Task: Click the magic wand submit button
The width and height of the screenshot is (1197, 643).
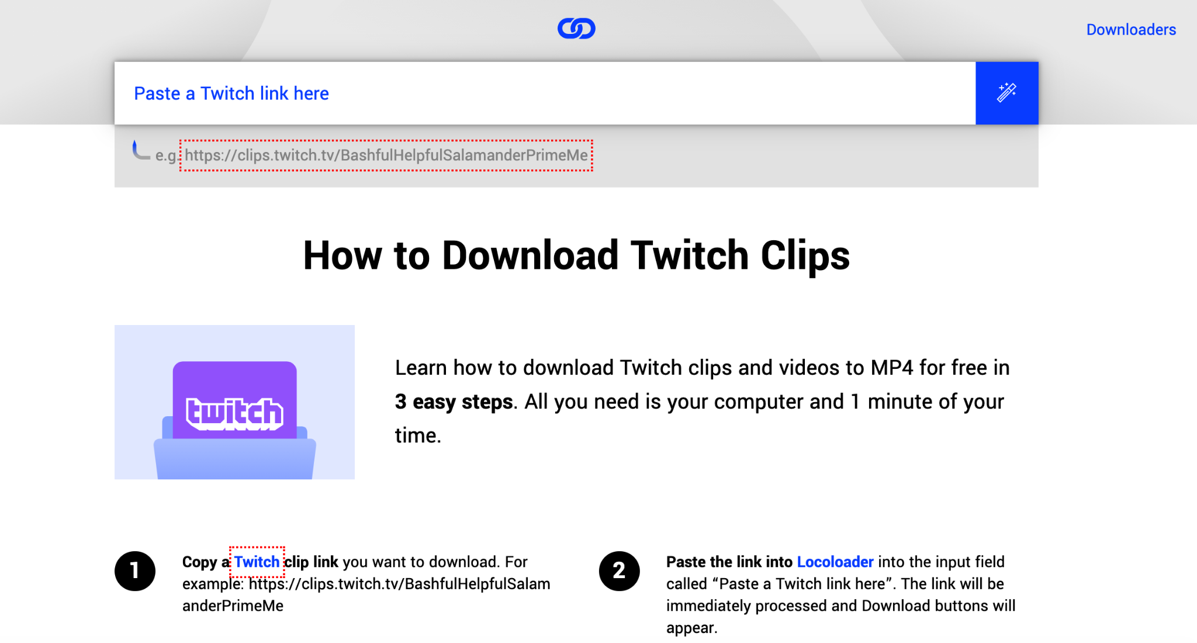Action: [1006, 93]
